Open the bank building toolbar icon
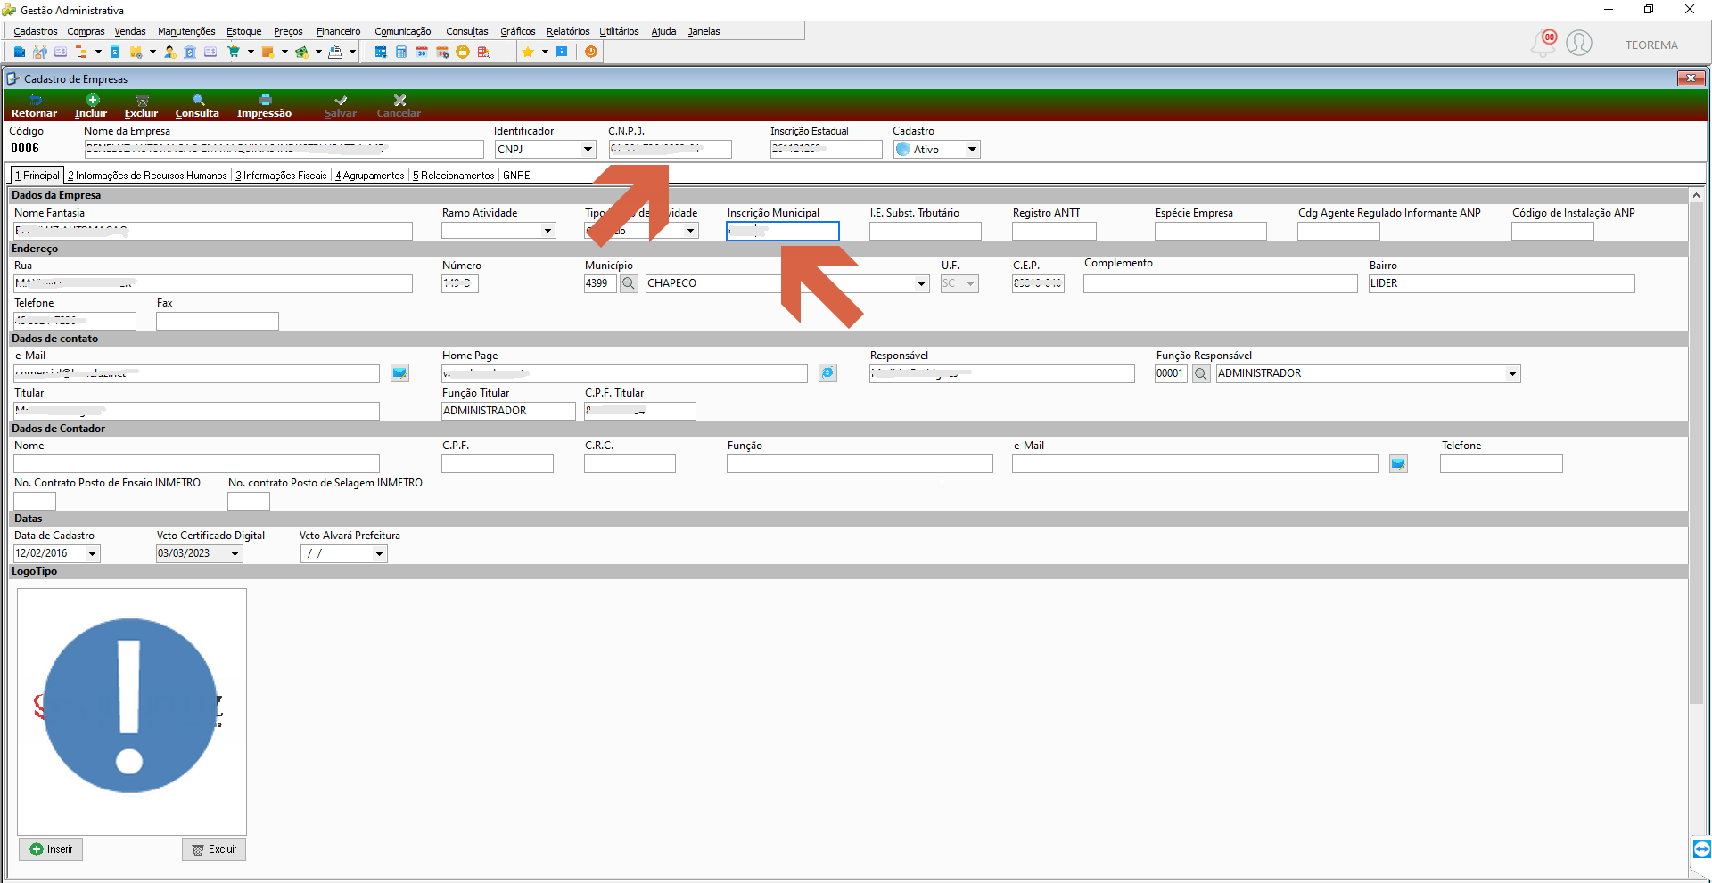The width and height of the screenshot is (1712, 883). click(190, 52)
